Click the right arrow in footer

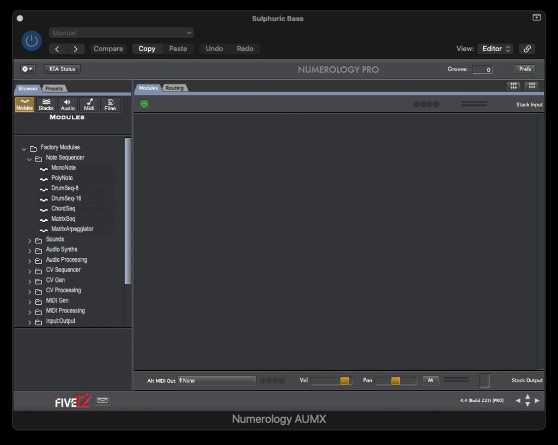point(537,401)
